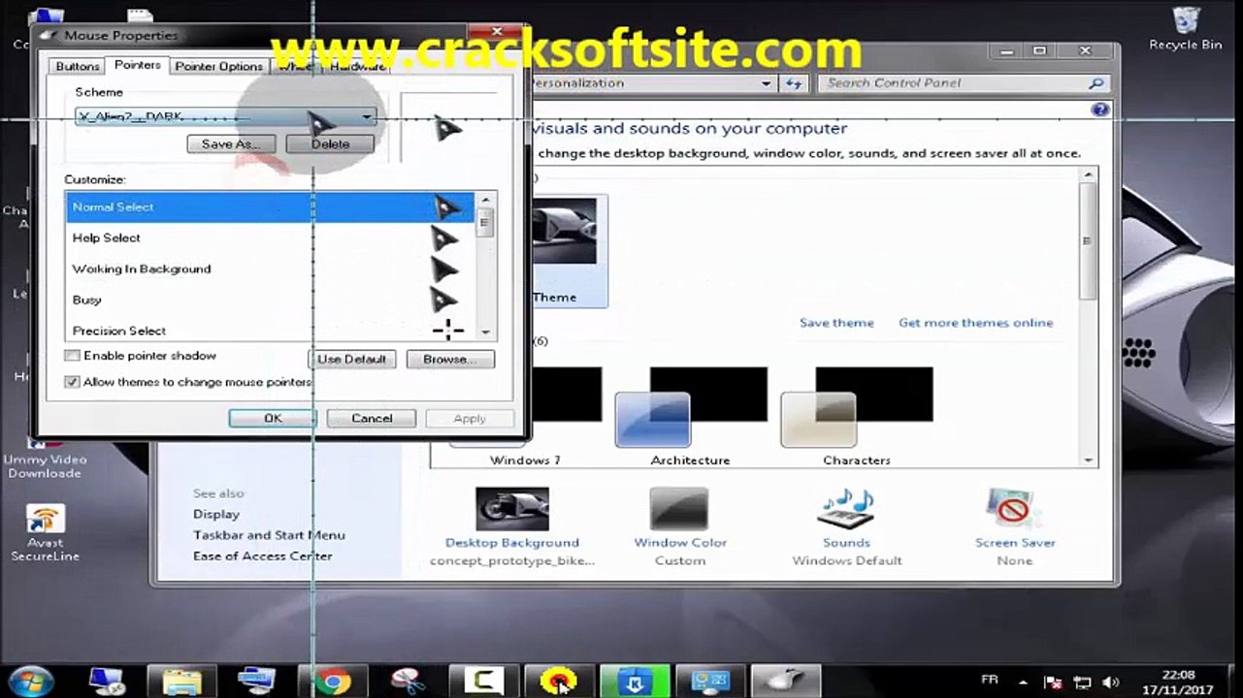The image size is (1243, 698).
Task: Open the Pointer Options tab
Action: coord(219,66)
